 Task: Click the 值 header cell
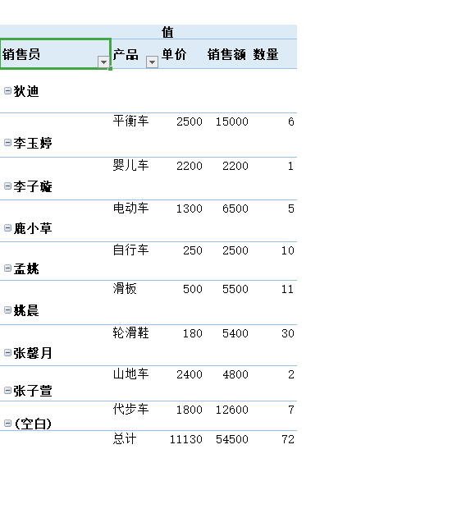(167, 32)
